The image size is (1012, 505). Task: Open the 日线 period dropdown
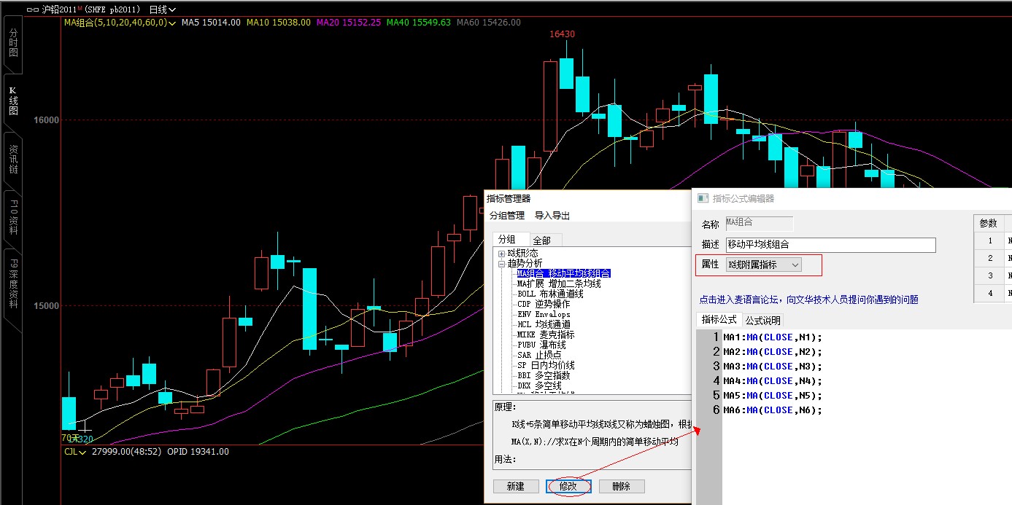click(162, 10)
